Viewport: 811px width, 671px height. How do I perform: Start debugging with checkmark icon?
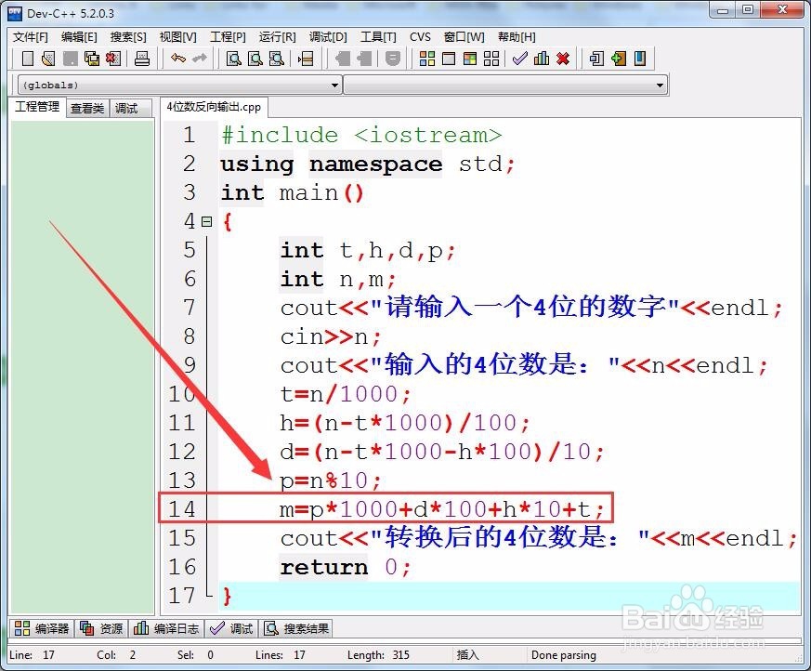pos(520,59)
